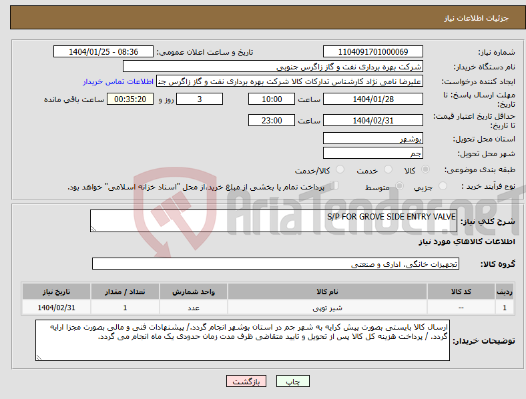Click the table need date cell 1404/02/31
The height and width of the screenshot is (399, 526).
(x=56, y=308)
